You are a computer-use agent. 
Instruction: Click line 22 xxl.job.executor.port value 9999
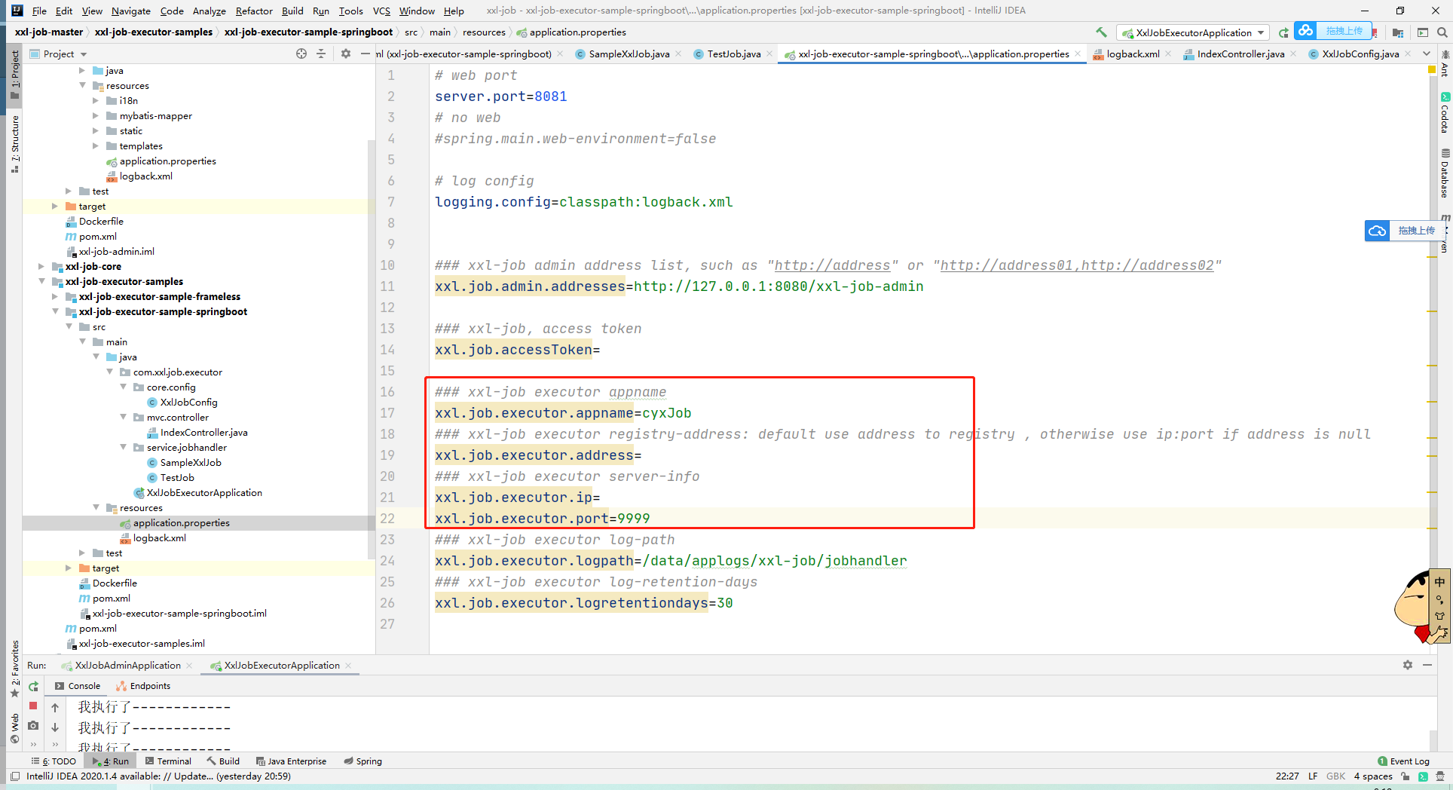[633, 519]
